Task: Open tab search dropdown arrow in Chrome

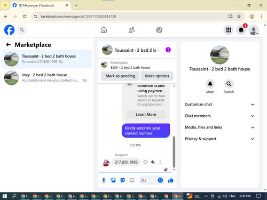Action: coord(5,5)
